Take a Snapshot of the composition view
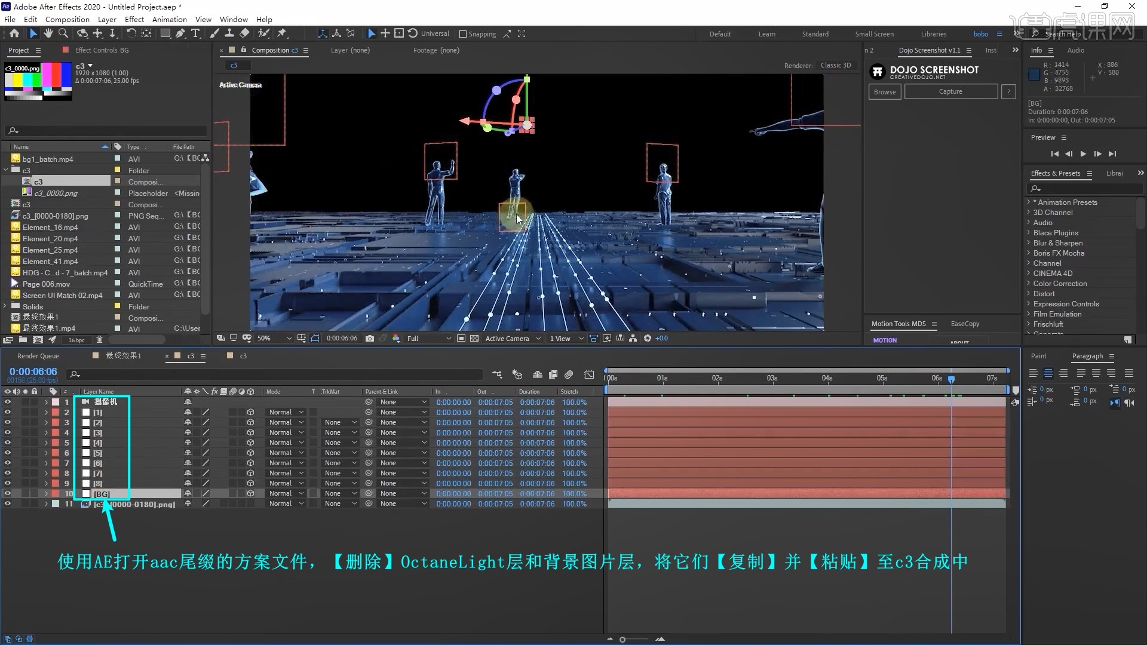The image size is (1147, 645). tap(370, 338)
